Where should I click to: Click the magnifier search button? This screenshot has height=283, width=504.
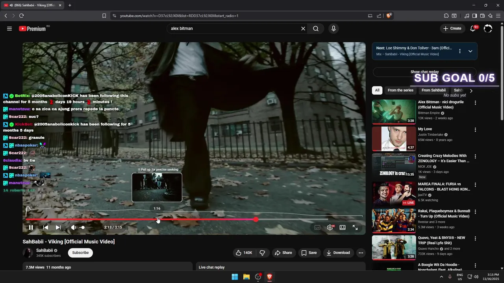pyautogui.click(x=316, y=28)
